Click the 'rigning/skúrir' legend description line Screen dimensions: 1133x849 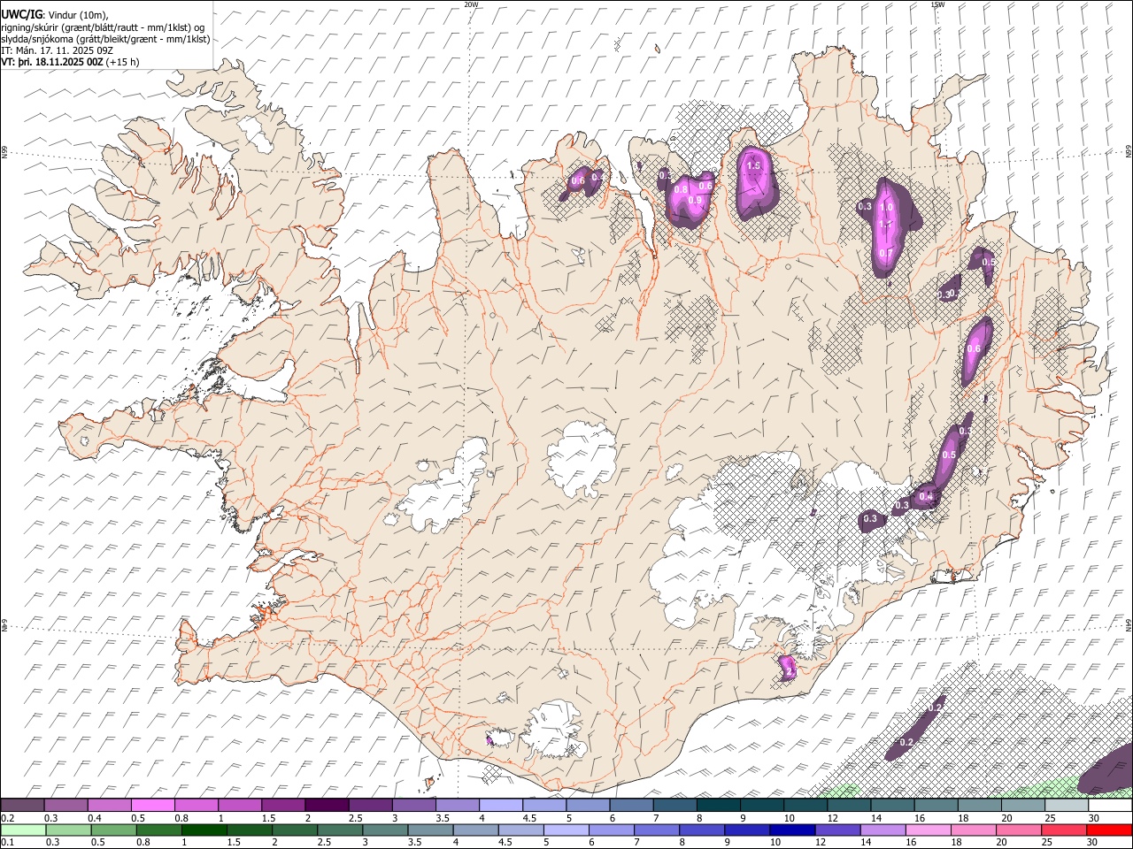point(104,27)
